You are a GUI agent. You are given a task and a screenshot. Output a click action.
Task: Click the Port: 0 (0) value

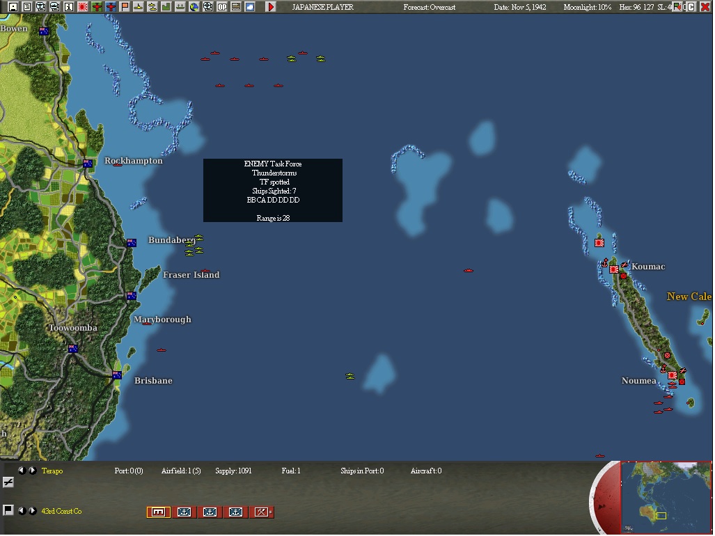coord(129,471)
